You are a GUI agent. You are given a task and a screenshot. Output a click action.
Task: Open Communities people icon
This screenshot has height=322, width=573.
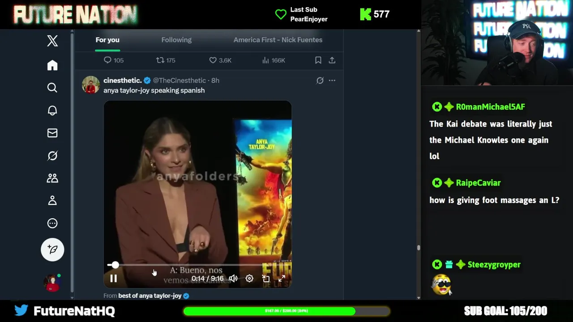(52, 178)
